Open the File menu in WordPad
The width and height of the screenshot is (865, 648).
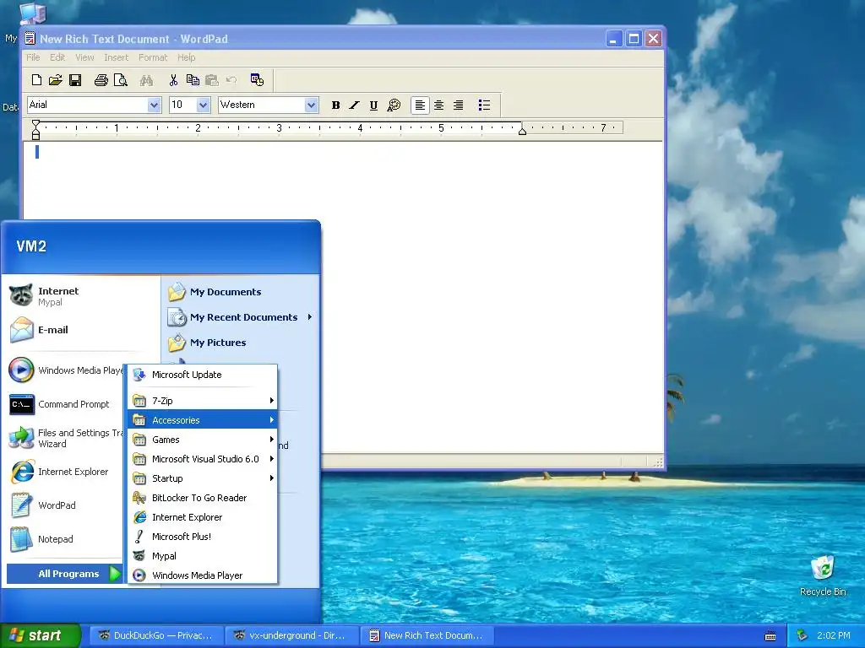(33, 57)
